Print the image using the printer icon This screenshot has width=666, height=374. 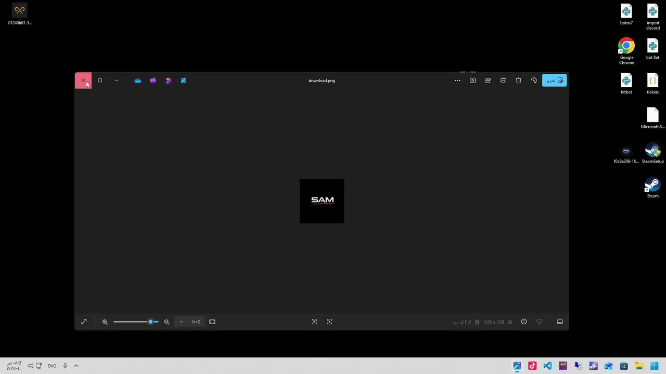coord(503,81)
